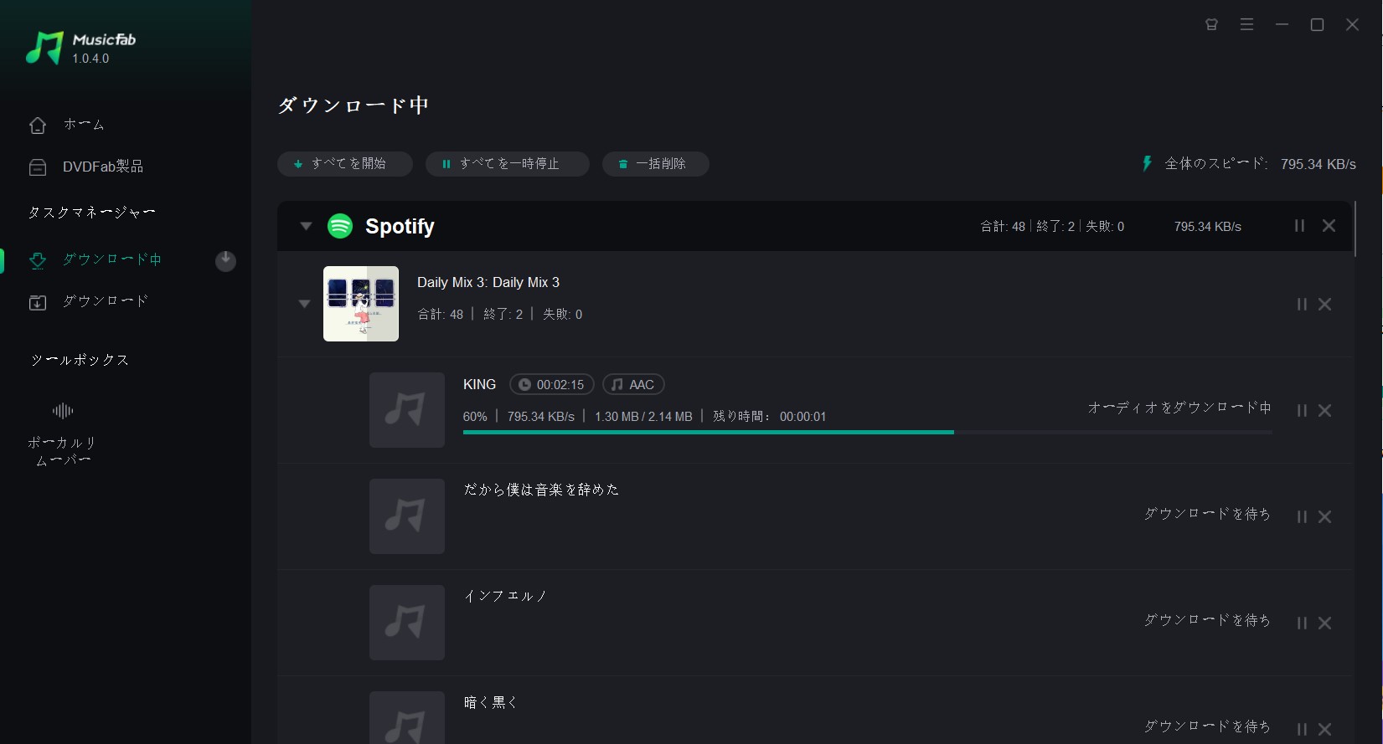The image size is (1383, 744).
Task: Click the Spotify group name text
Action: 400,227
